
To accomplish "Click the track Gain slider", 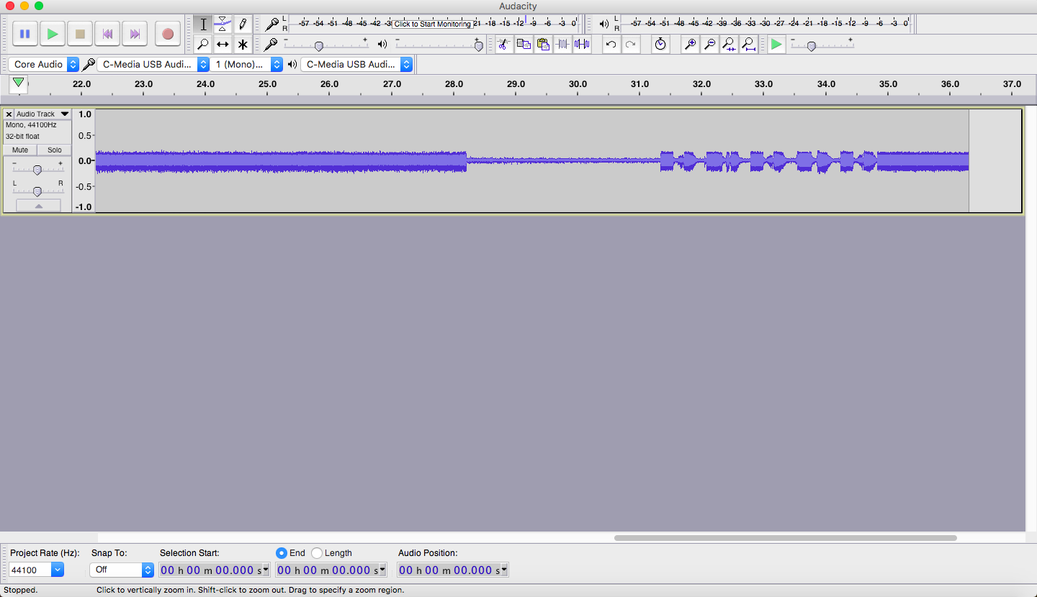I will tap(37, 170).
